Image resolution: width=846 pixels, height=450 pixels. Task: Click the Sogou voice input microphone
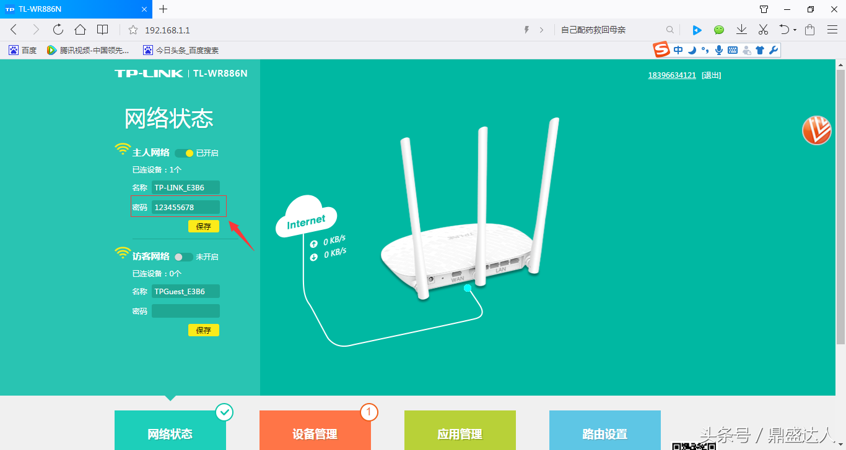[x=719, y=50]
